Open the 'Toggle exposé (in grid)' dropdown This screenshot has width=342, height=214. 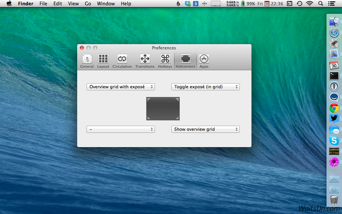[x=205, y=87]
